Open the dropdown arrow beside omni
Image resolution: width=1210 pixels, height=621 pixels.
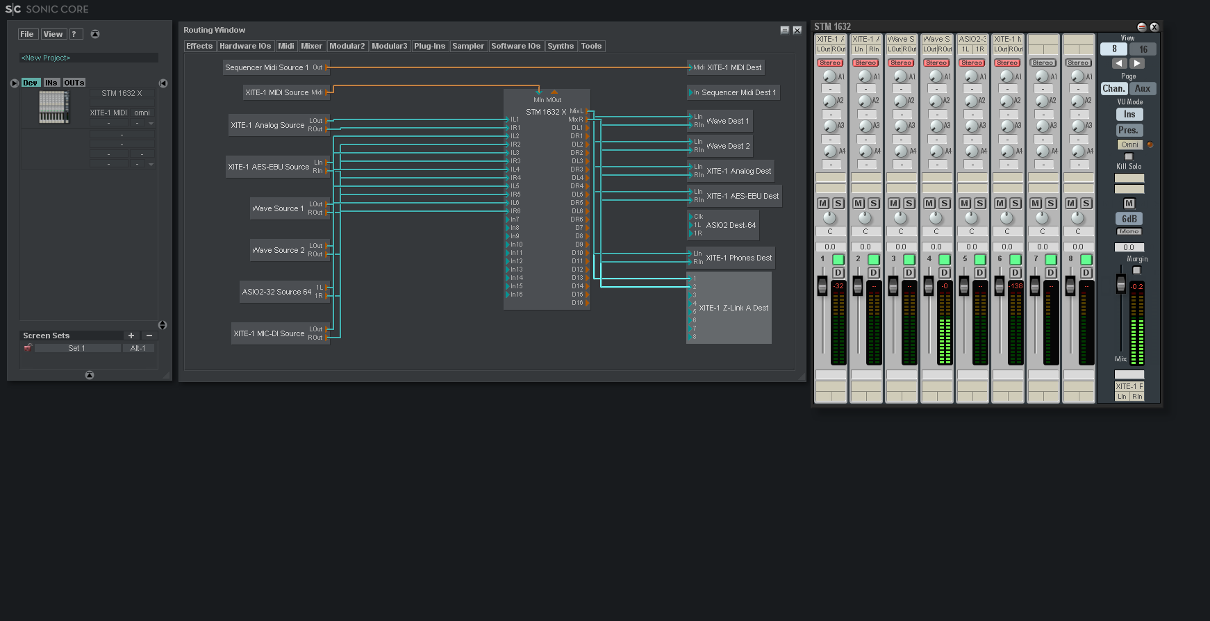pos(151,123)
